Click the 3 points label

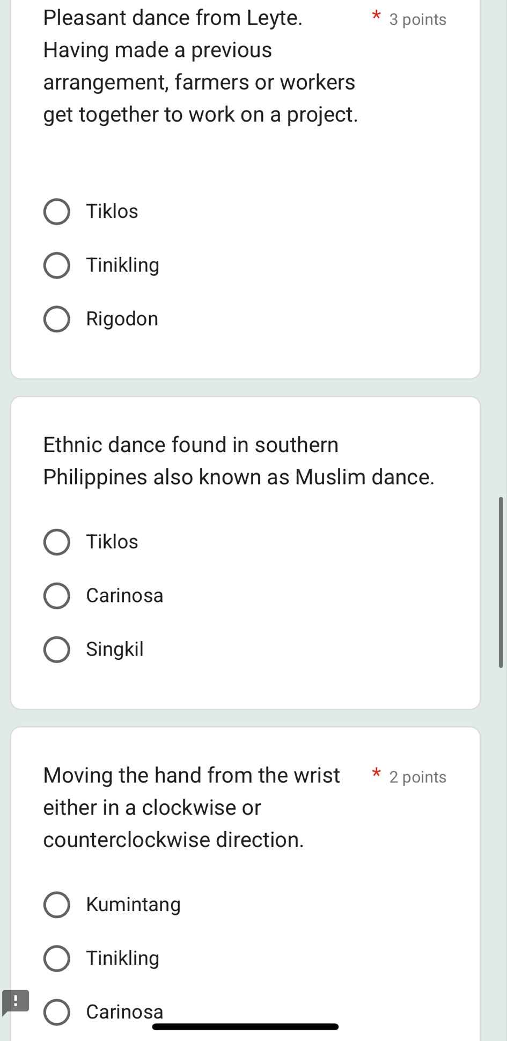pyautogui.click(x=418, y=19)
